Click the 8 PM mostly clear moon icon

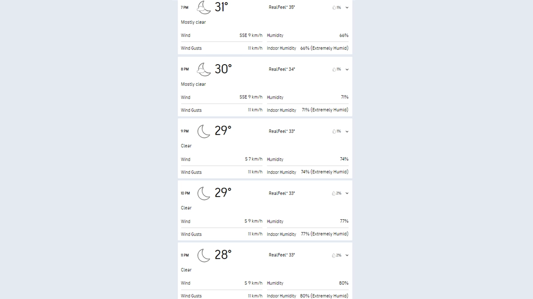click(x=204, y=69)
